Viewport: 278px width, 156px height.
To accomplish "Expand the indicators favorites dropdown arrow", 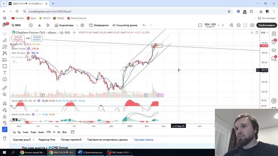I will coord(77,25).
